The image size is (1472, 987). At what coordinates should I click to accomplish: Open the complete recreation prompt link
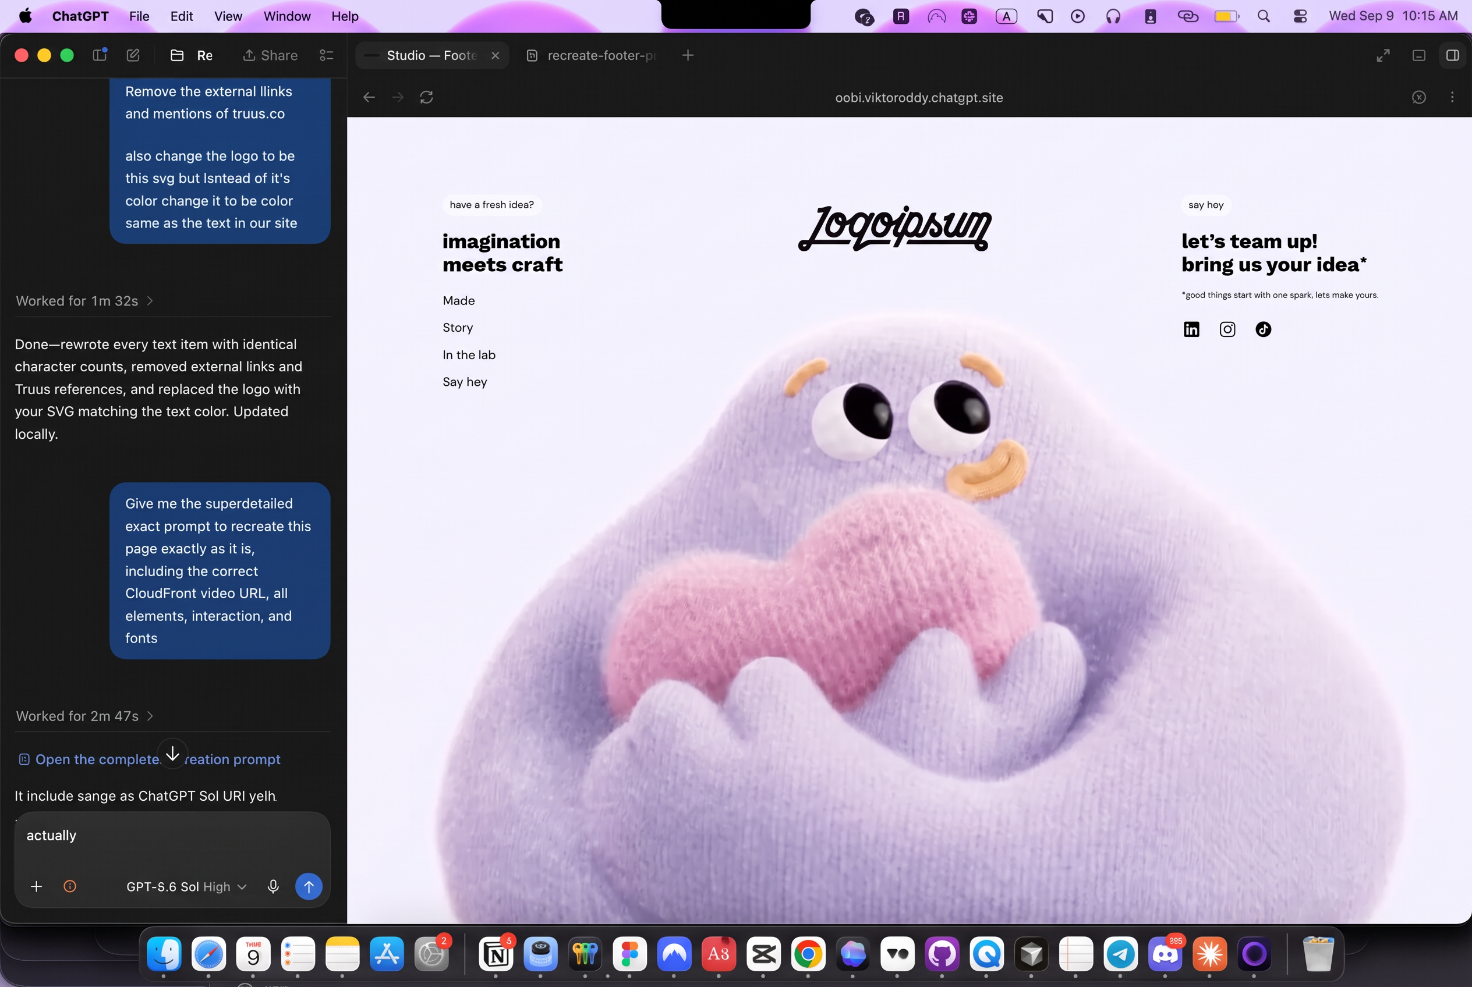149,759
